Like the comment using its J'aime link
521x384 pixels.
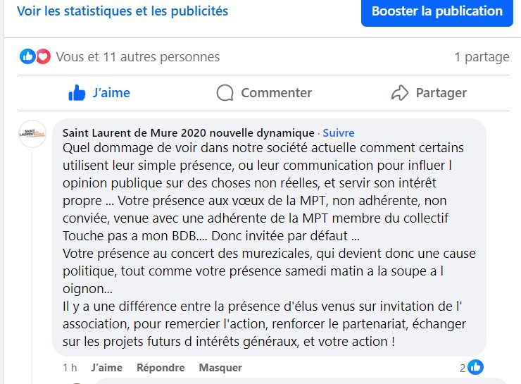point(106,367)
